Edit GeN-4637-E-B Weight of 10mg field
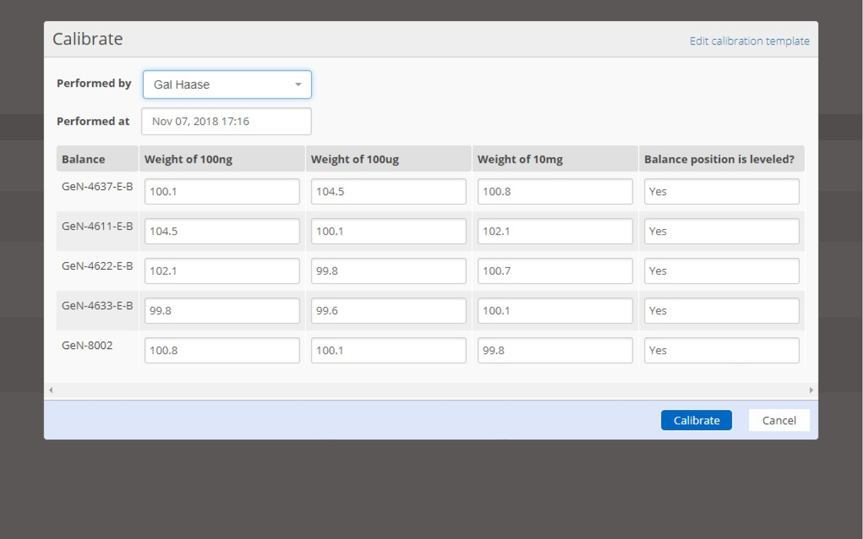 [555, 192]
